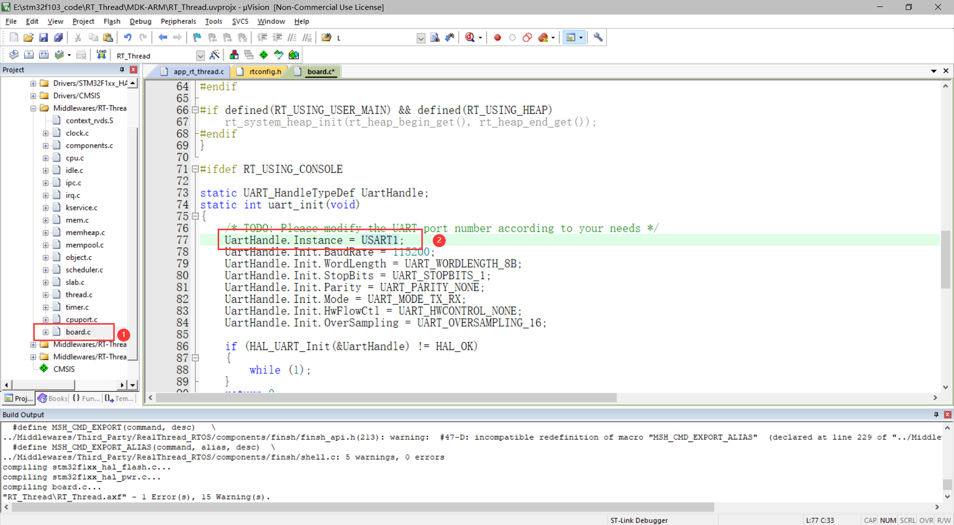Download to flash with the LOAD icon
This screenshot has width=954, height=525.
coord(101,55)
